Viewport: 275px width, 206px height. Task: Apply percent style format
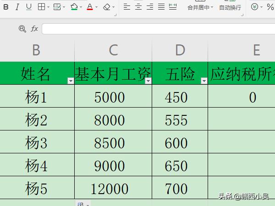(270, 7)
